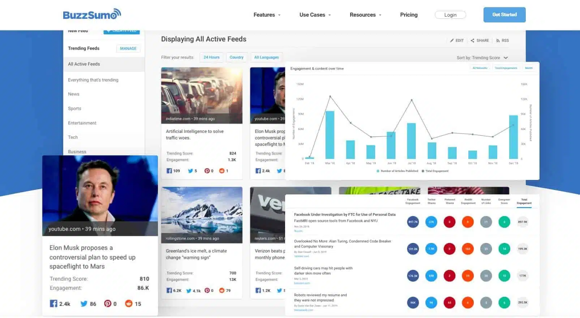This screenshot has width=580, height=318.
Task: Open the Greenland ice melt thumbnail
Action: coord(202,215)
